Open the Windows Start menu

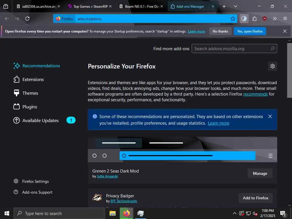(x=7, y=213)
